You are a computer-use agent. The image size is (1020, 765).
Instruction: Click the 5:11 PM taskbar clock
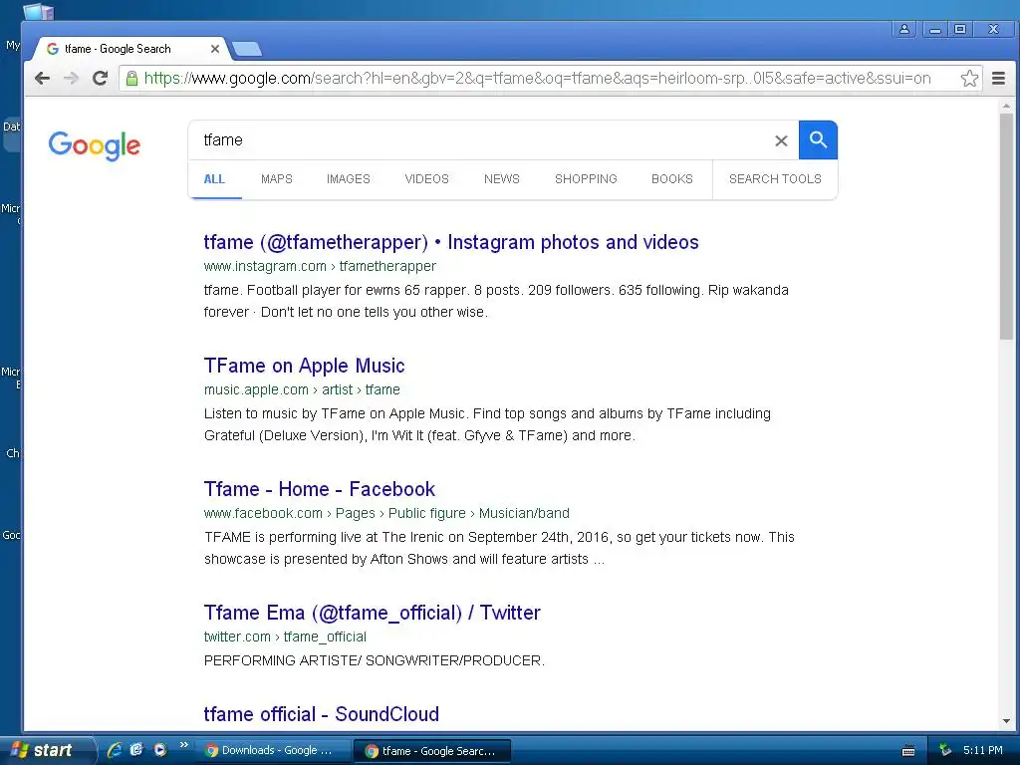click(983, 750)
